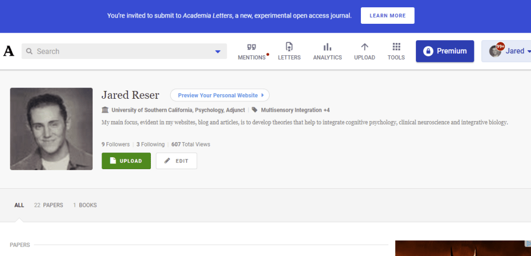Click the Learn More banner button
The height and width of the screenshot is (256, 531).
pos(387,16)
